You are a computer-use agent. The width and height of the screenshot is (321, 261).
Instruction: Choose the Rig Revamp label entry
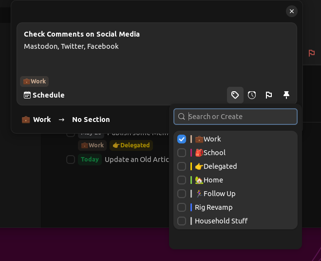(x=213, y=207)
